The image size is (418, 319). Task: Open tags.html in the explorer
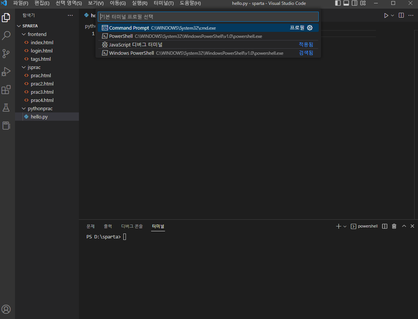point(47,59)
